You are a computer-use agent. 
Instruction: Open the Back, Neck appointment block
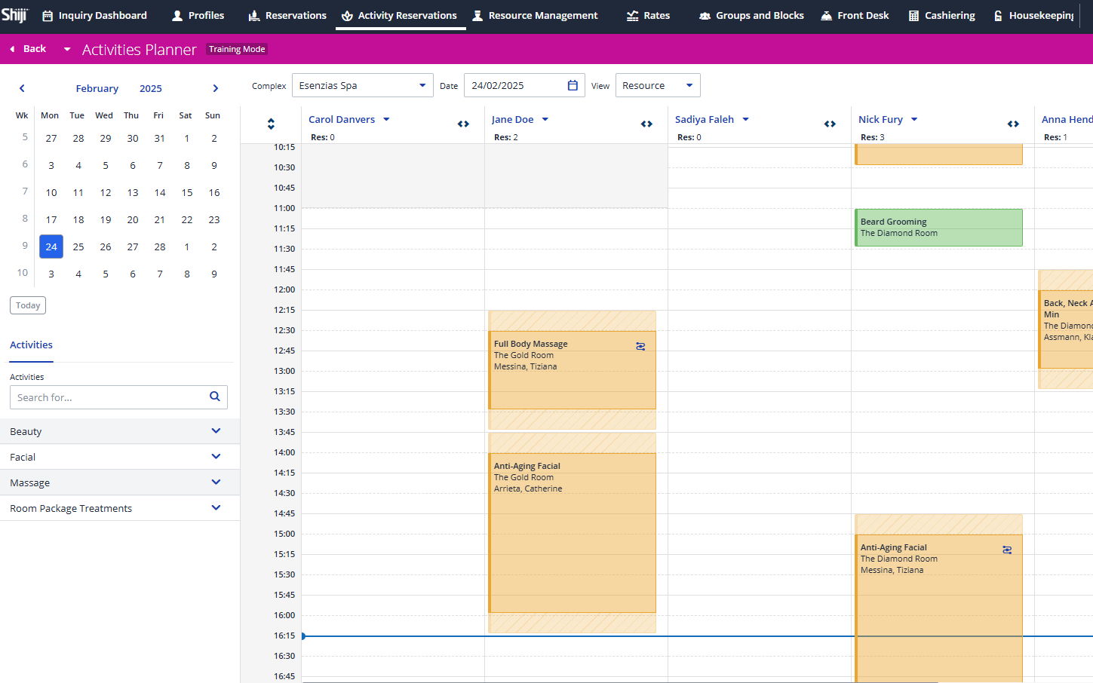[x=1066, y=329]
